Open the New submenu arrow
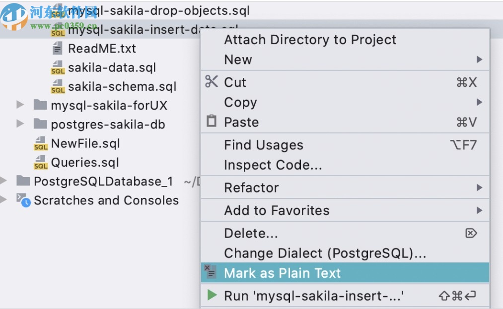The image size is (503, 309). click(x=479, y=59)
